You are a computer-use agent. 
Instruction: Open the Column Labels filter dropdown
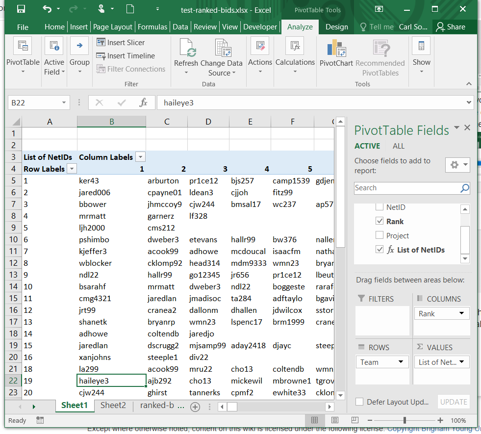(x=140, y=157)
